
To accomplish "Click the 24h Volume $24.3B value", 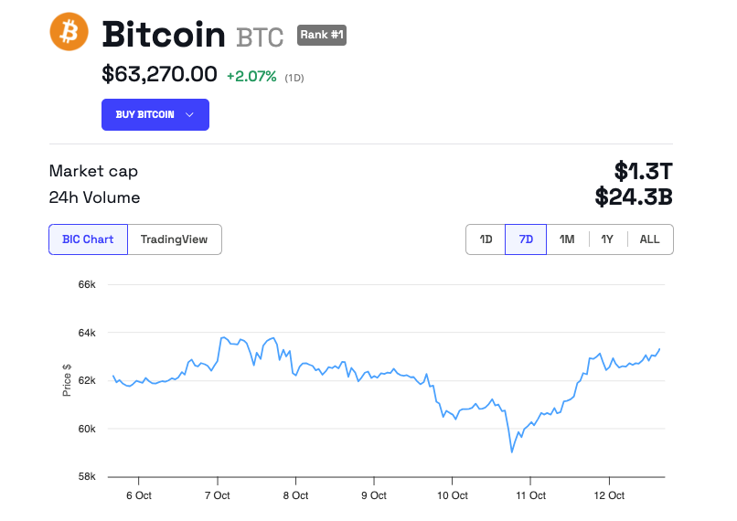I will (x=634, y=197).
